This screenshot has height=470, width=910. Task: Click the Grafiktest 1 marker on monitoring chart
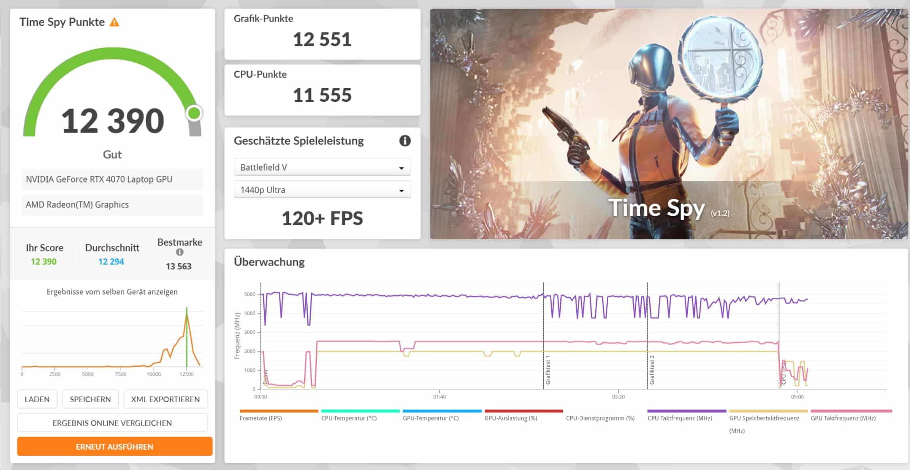(548, 370)
